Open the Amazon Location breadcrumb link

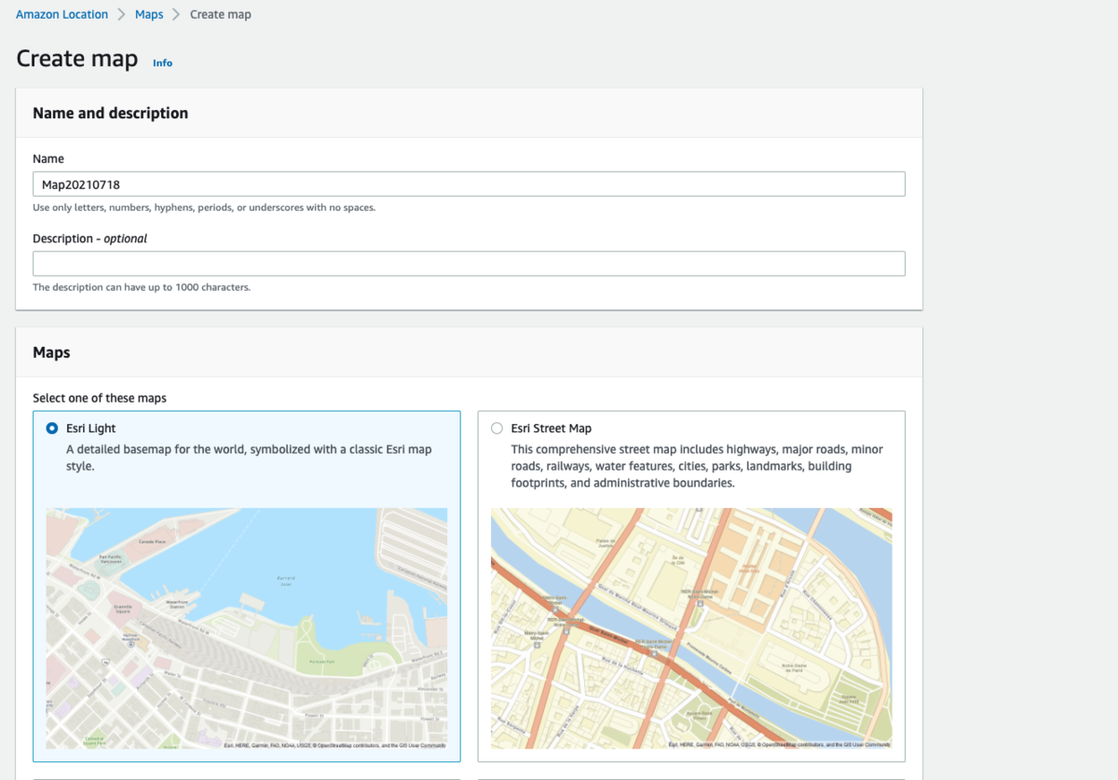[61, 15]
